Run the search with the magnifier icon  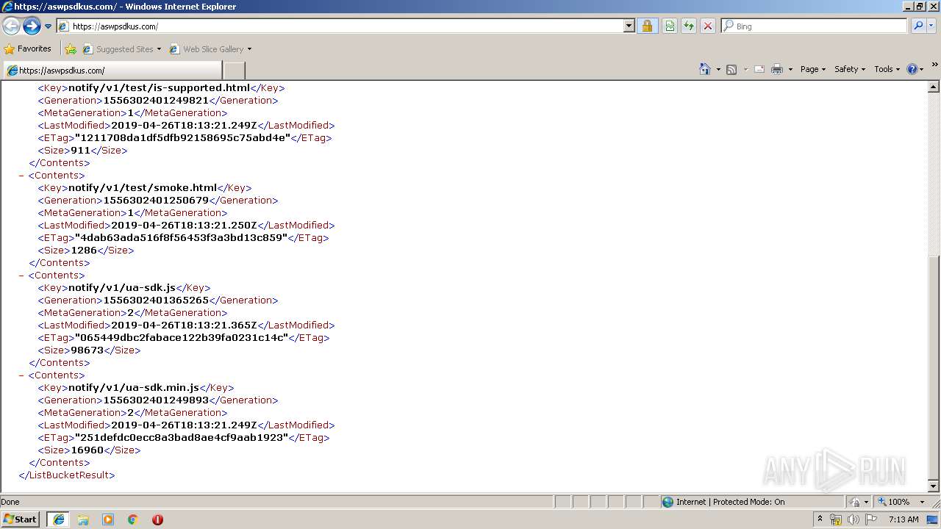coord(918,26)
